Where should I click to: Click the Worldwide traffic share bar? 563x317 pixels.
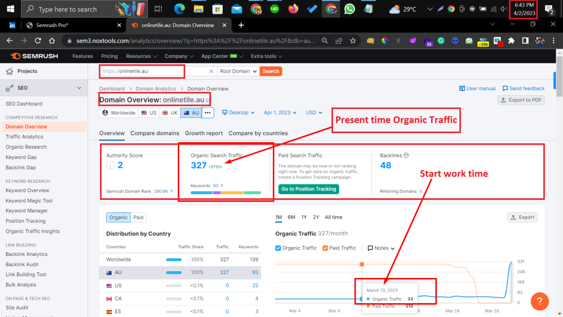point(174,260)
